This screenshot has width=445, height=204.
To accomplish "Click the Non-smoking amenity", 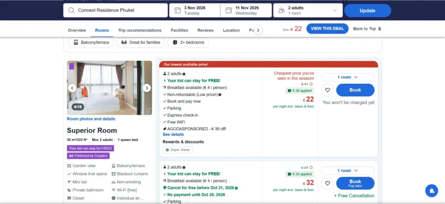I will (x=126, y=182).
